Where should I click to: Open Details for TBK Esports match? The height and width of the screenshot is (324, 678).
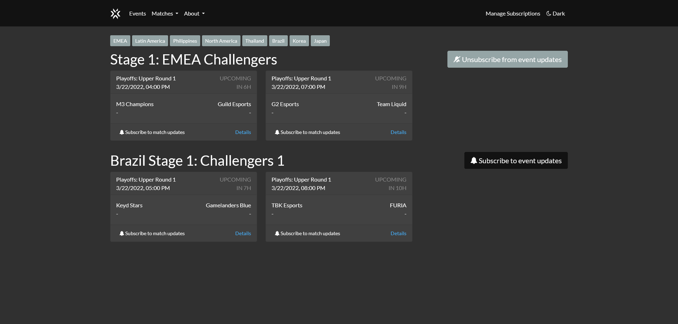coord(398,233)
